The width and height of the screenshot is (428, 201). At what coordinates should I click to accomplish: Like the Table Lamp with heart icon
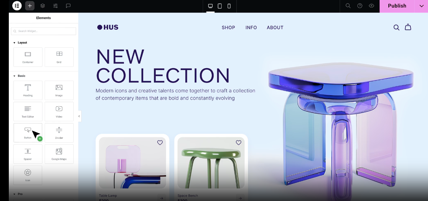[160, 143]
